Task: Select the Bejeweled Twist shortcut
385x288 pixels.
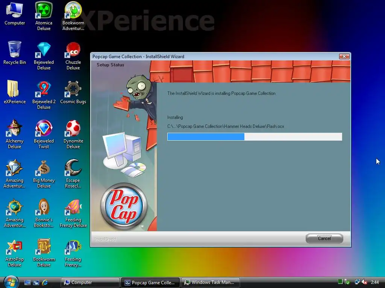Action: pos(44,134)
